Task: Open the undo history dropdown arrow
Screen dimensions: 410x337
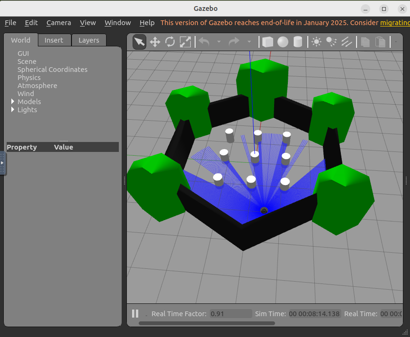Action: (219, 42)
